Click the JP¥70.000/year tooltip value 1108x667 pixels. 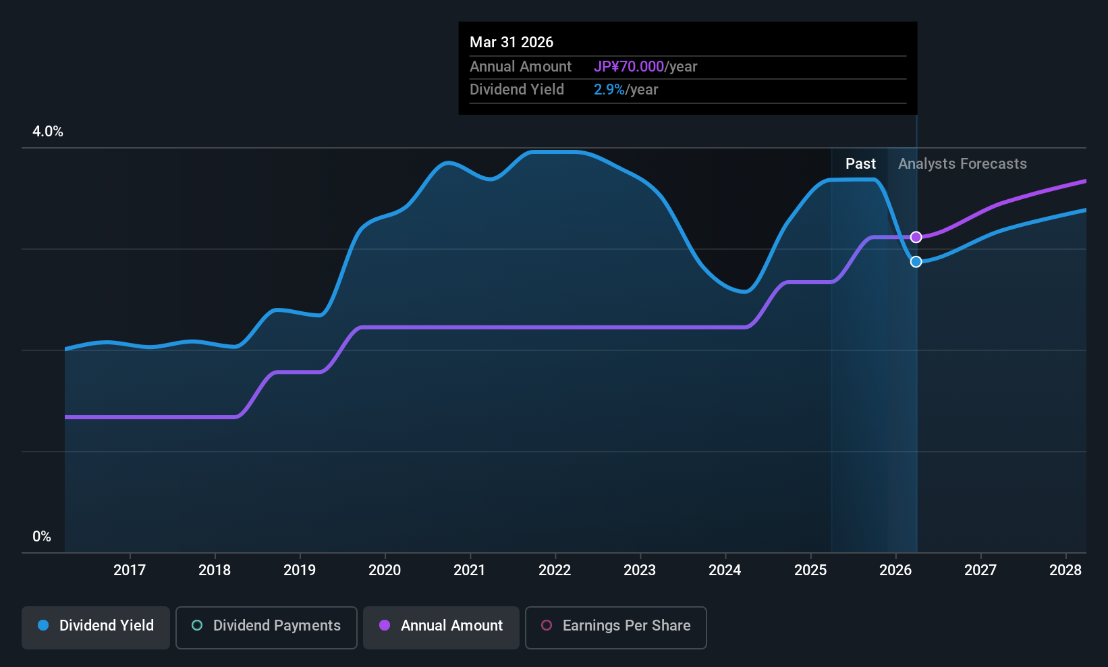coord(645,67)
